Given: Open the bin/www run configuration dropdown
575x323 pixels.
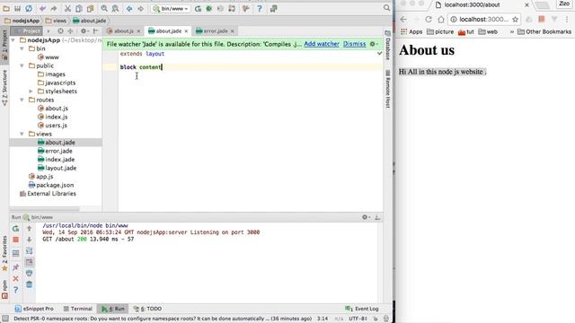Looking at the screenshot, I should (171, 8).
